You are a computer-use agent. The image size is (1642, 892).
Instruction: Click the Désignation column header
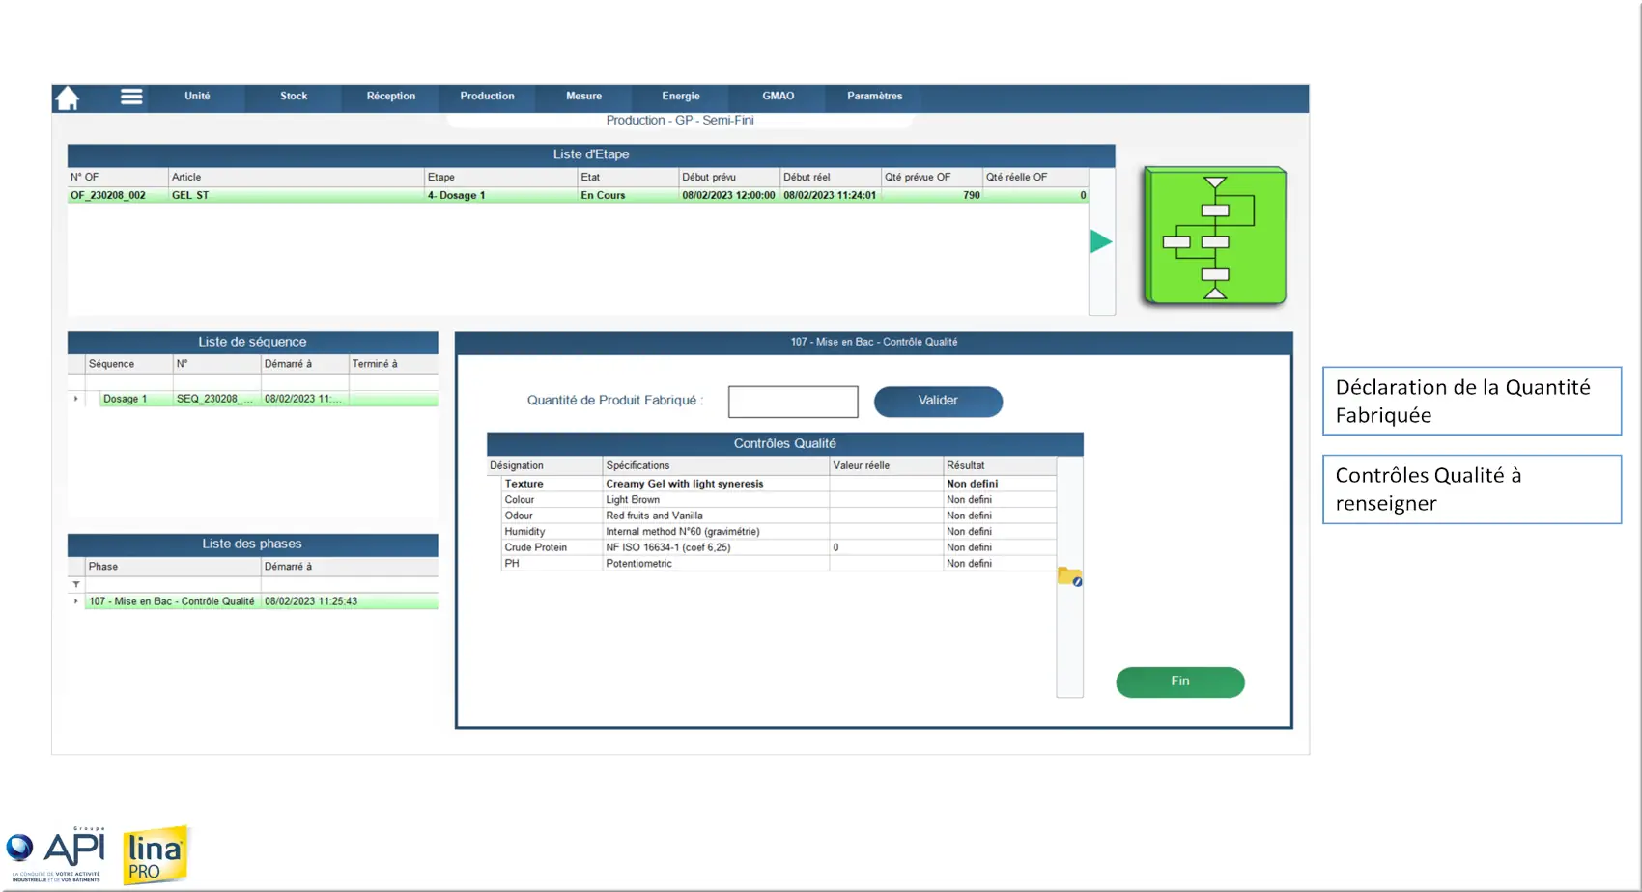pos(545,465)
